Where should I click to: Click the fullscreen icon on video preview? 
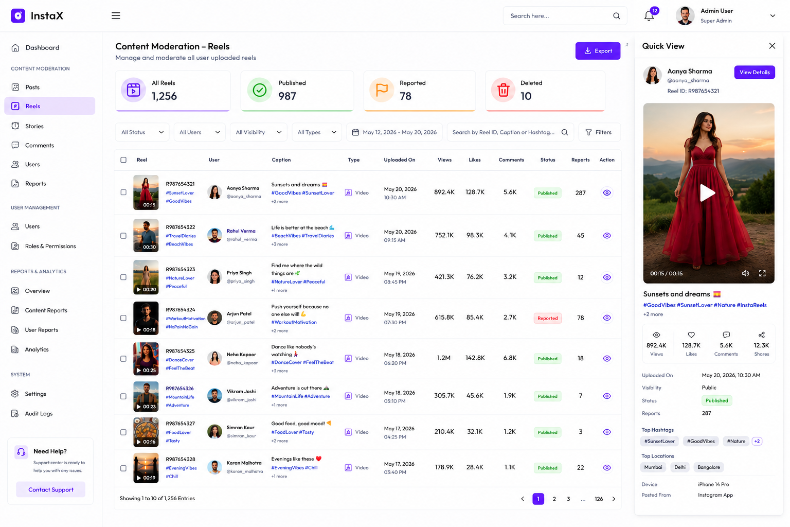pos(762,273)
